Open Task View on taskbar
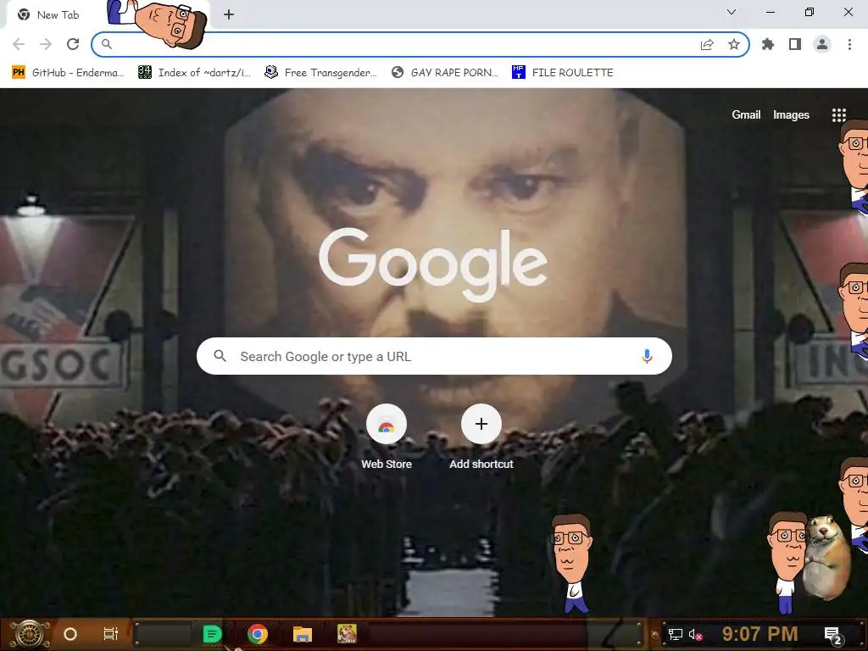The image size is (868, 651). (111, 634)
